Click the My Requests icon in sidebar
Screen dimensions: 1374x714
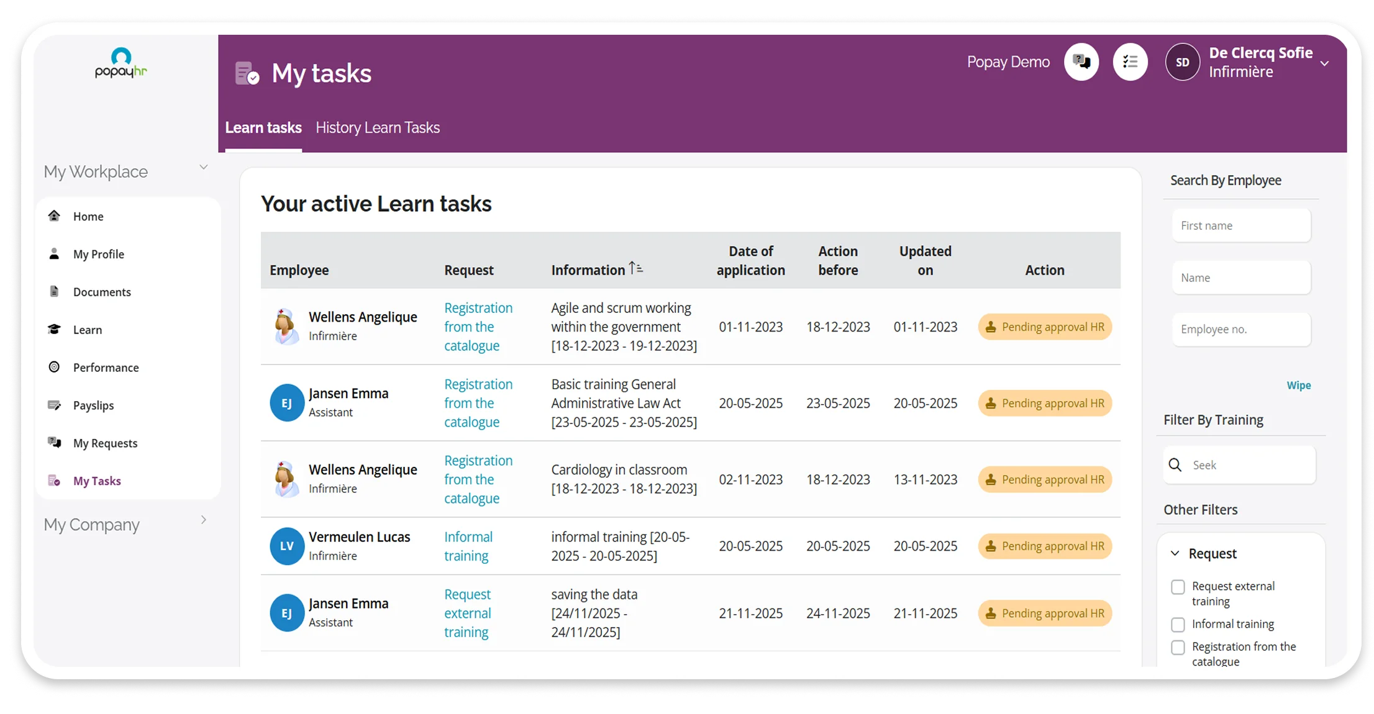[x=54, y=443]
